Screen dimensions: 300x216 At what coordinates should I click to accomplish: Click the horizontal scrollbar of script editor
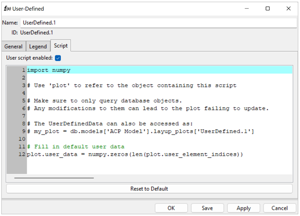tap(54, 178)
